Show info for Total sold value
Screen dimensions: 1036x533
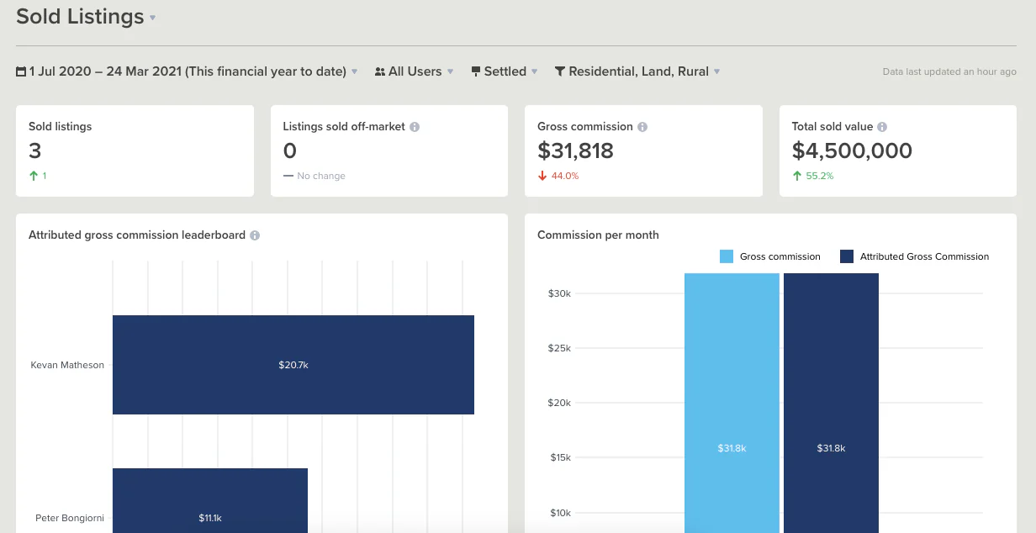coord(882,127)
